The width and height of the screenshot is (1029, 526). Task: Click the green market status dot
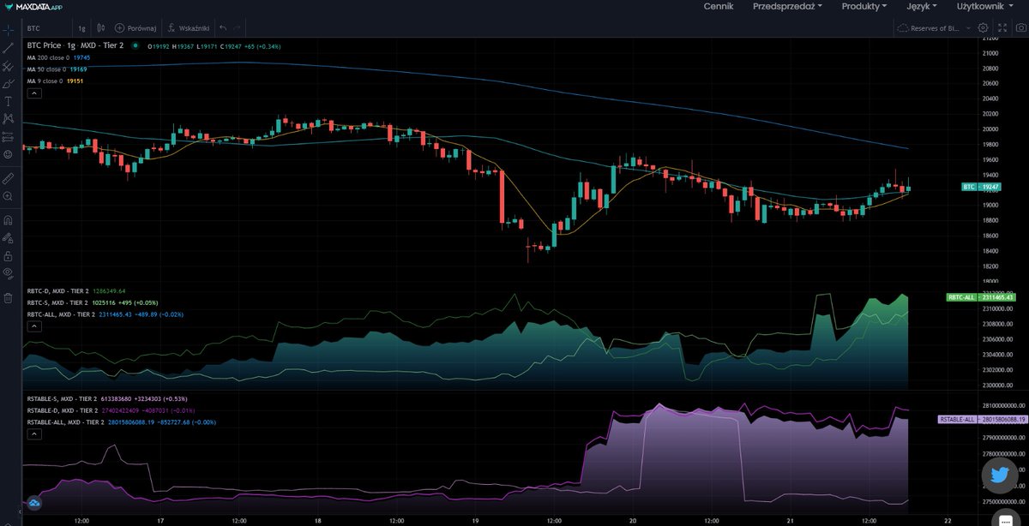tap(137, 45)
